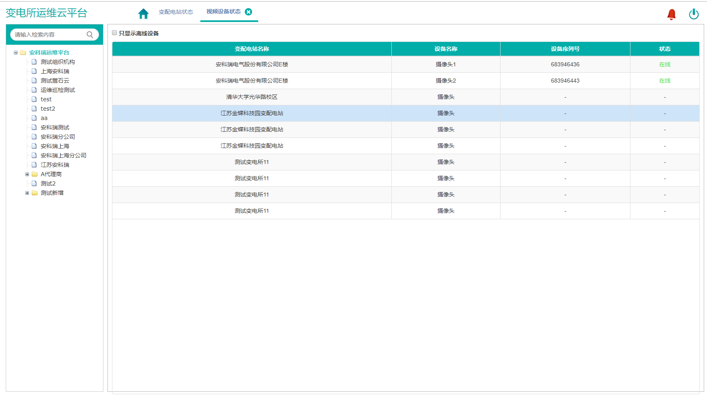Click the 设备序列号 column header
707x395 pixels.
[x=565, y=49]
